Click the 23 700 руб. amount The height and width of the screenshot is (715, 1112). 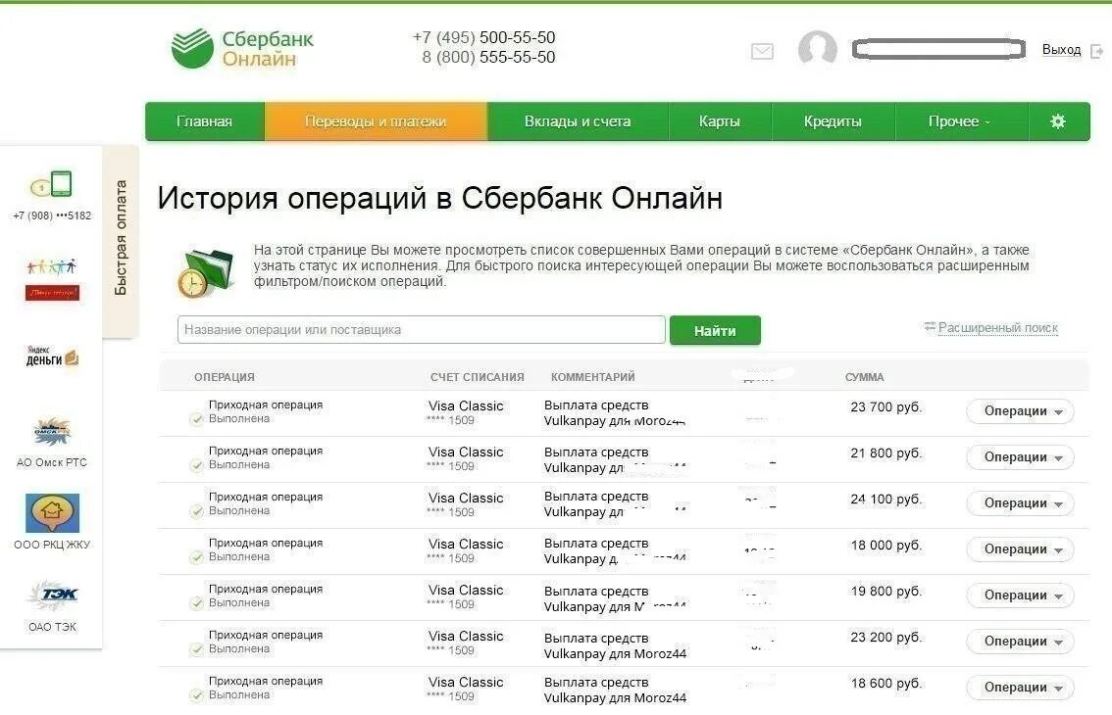click(885, 407)
